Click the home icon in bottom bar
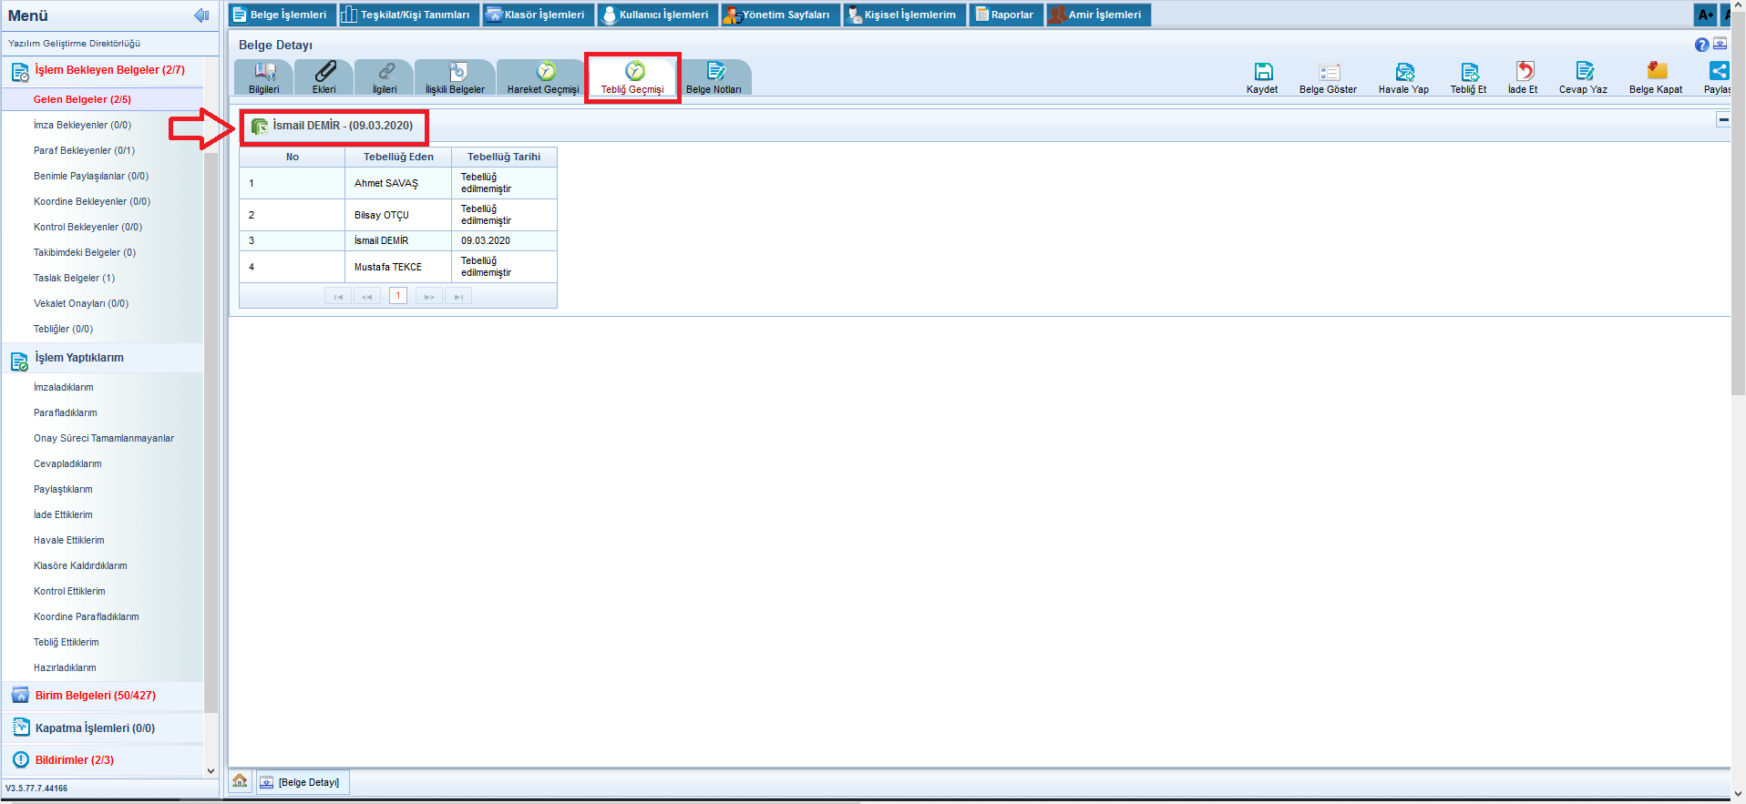This screenshot has height=804, width=1746. [240, 781]
